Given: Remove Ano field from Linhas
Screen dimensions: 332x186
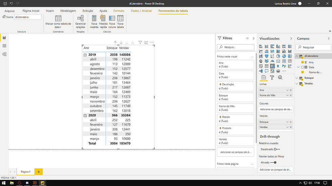Looking at the screenshot, I should (x=291, y=90).
